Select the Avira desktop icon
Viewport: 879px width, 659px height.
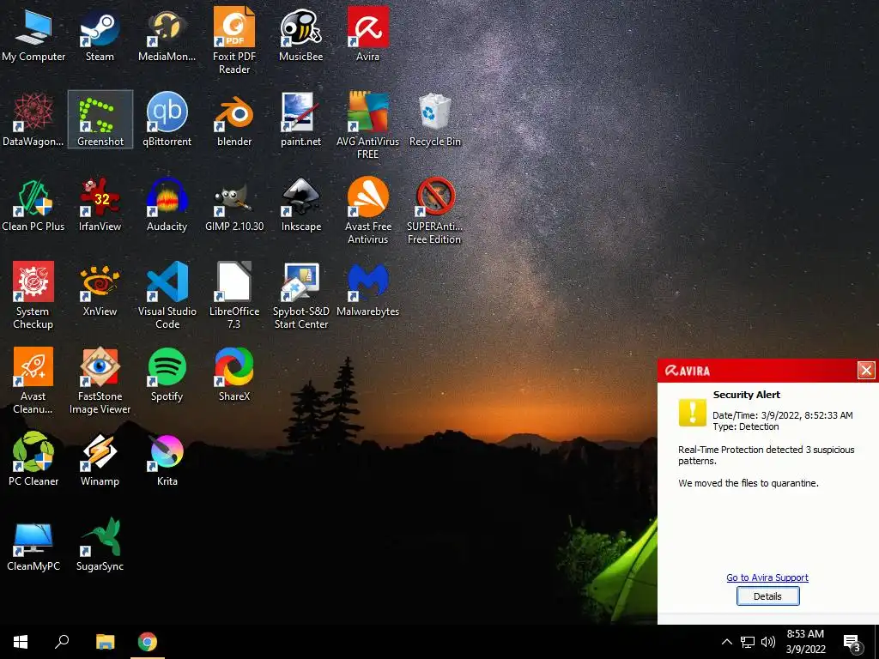click(367, 34)
